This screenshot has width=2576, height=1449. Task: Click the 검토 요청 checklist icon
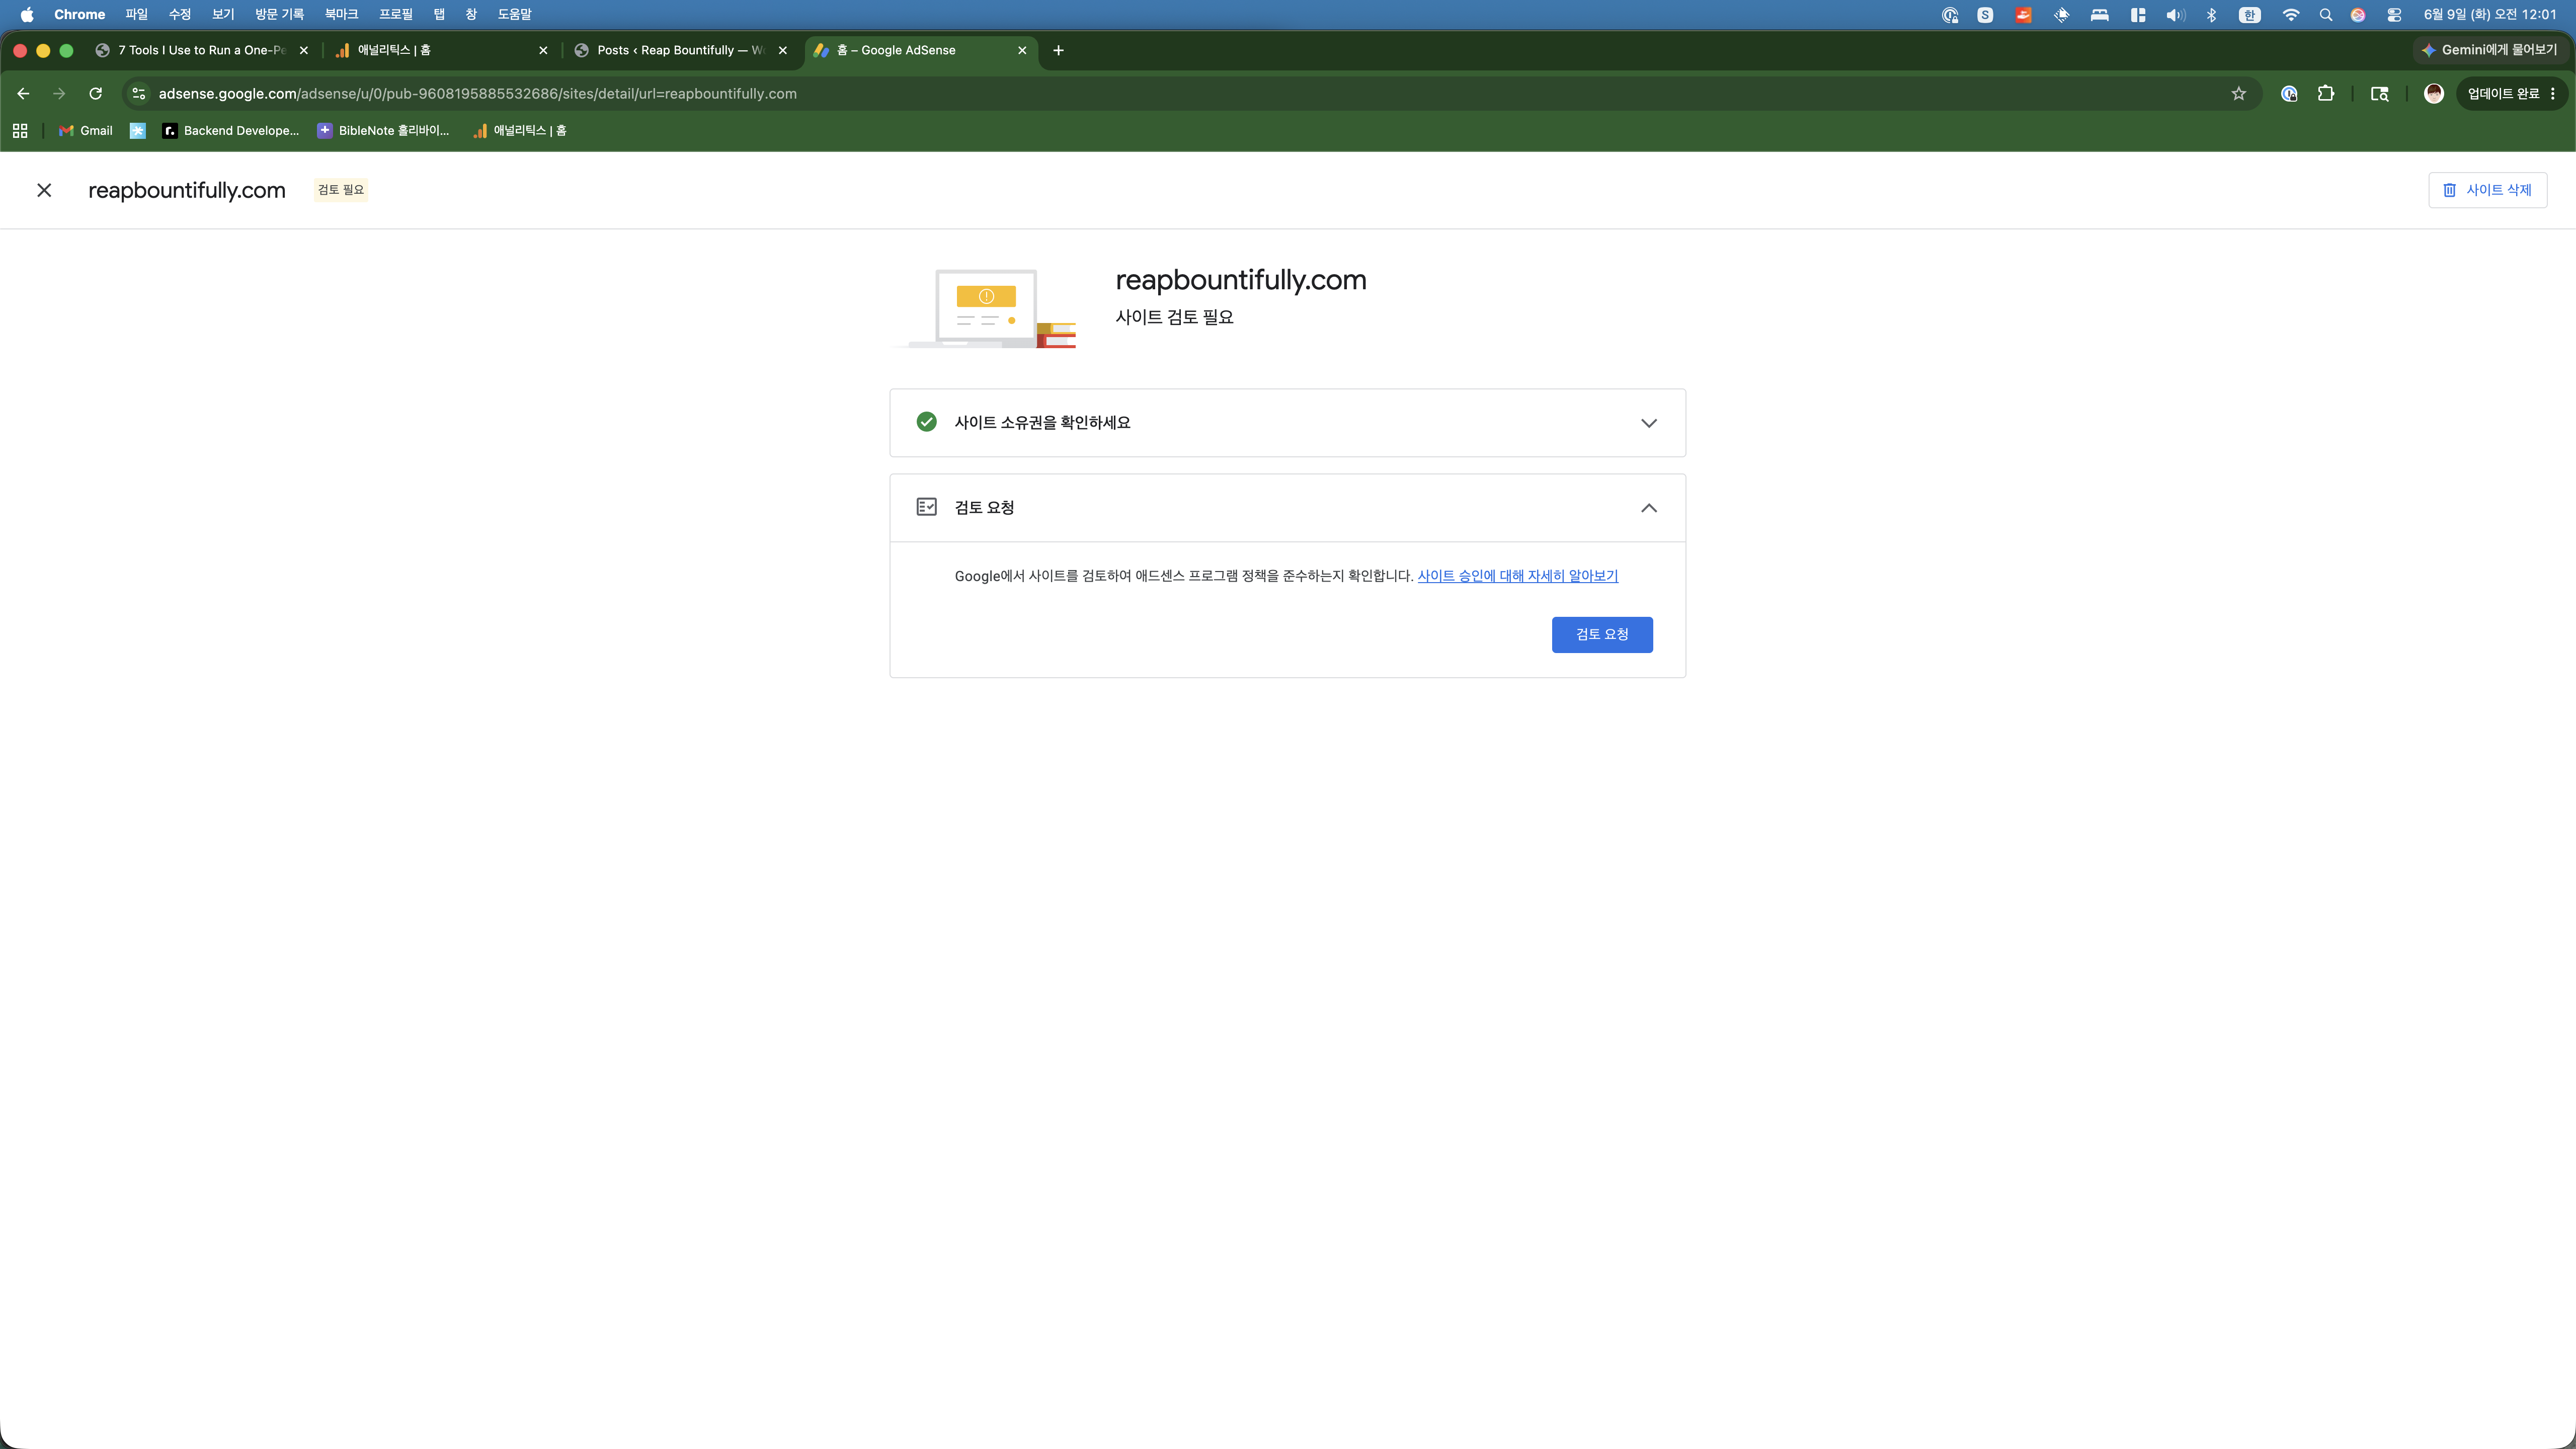pos(926,507)
